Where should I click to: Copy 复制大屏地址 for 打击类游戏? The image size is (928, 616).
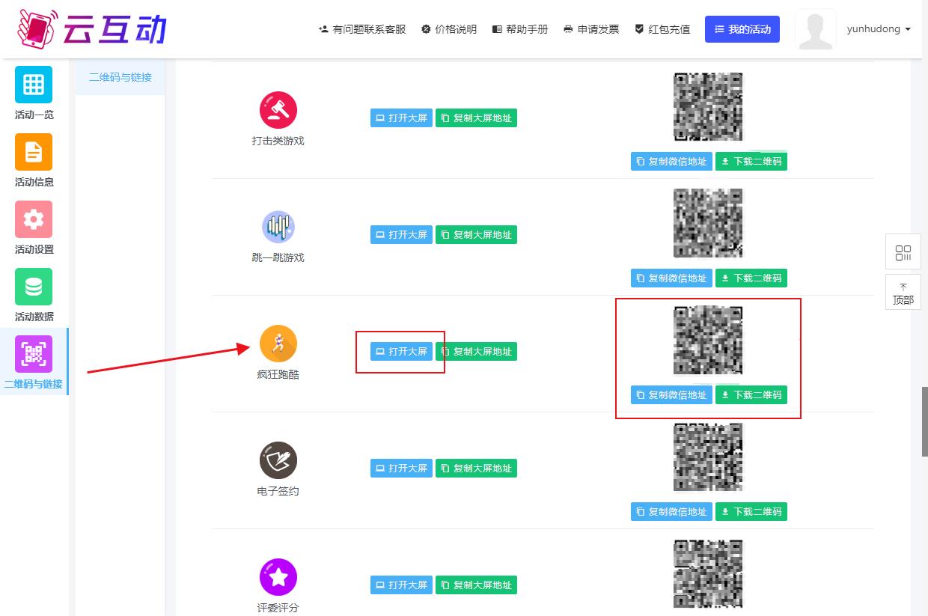(x=477, y=118)
